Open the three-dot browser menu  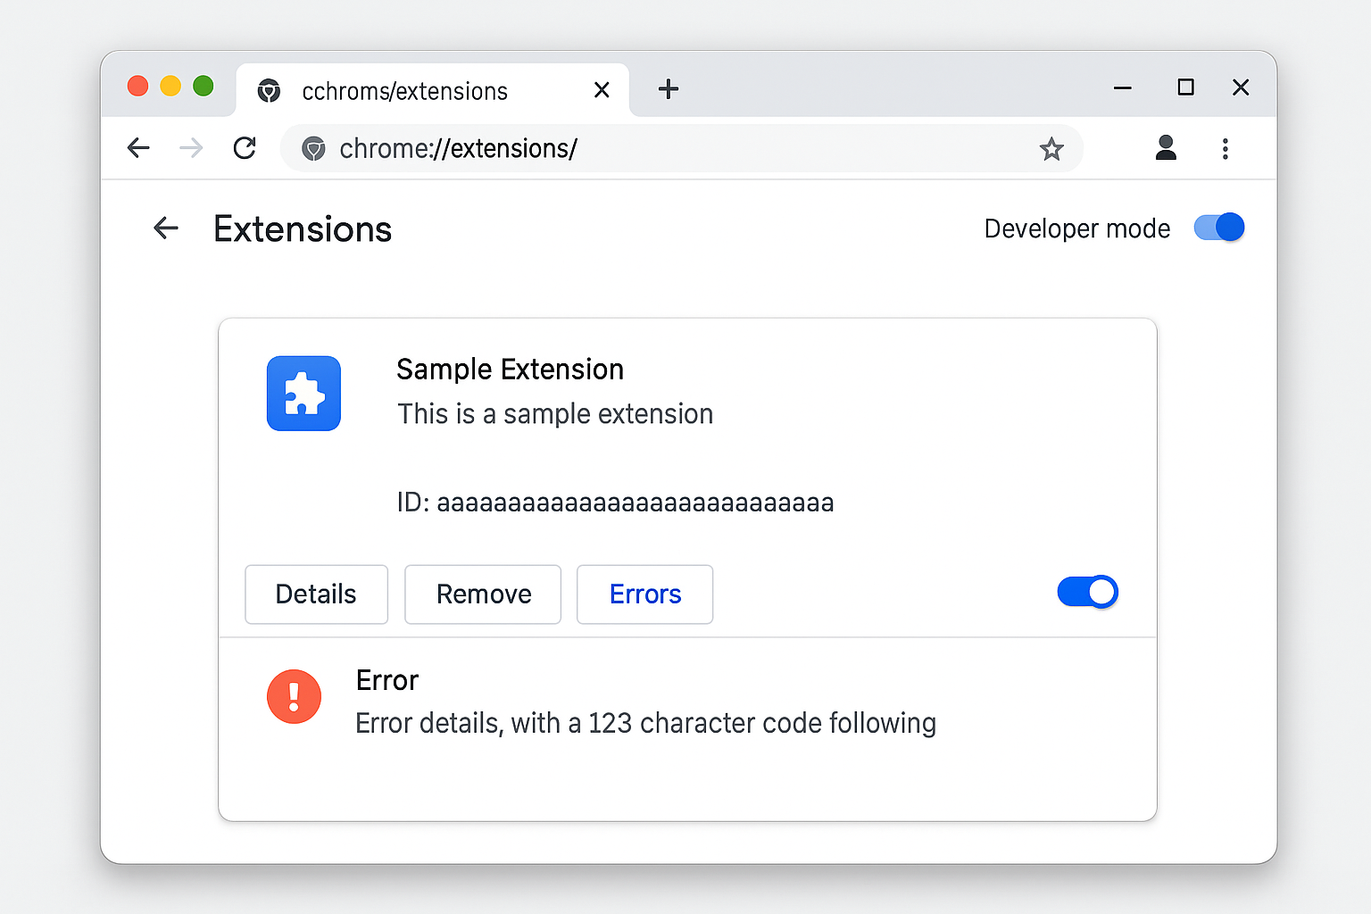click(x=1226, y=149)
